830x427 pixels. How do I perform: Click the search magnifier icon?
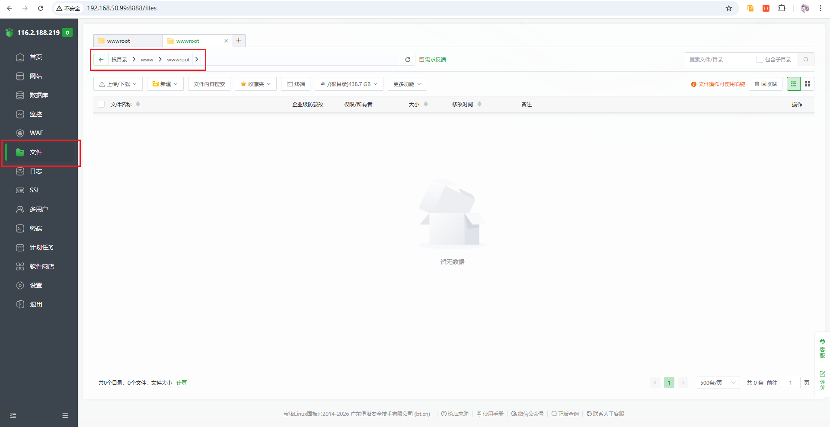[806, 60]
